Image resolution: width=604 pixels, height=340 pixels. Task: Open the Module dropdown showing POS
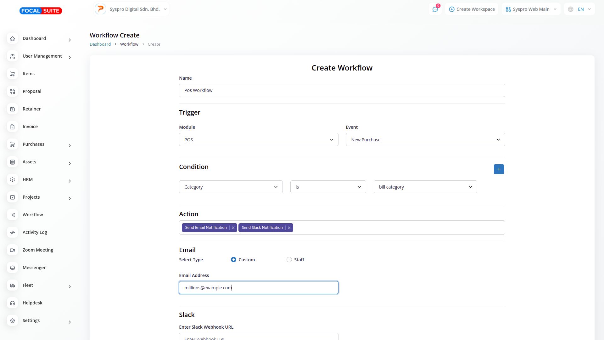point(258,140)
